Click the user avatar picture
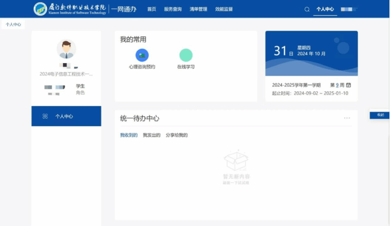The height and width of the screenshot is (226, 390). click(66, 49)
